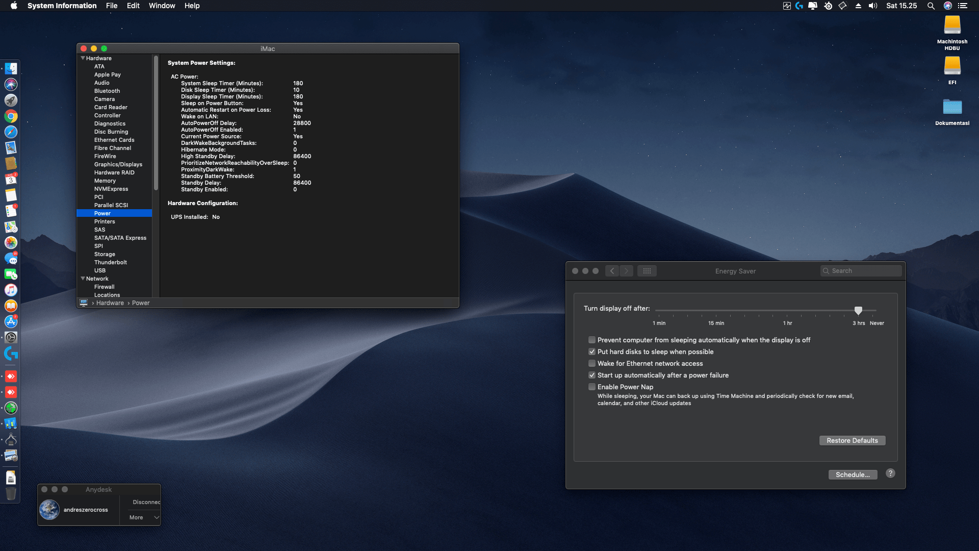Open the Window menu
This screenshot has width=979, height=551.
(162, 6)
